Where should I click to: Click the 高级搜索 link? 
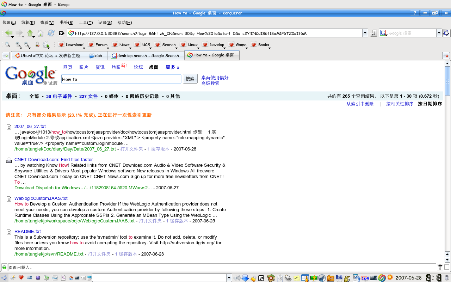coord(210,84)
